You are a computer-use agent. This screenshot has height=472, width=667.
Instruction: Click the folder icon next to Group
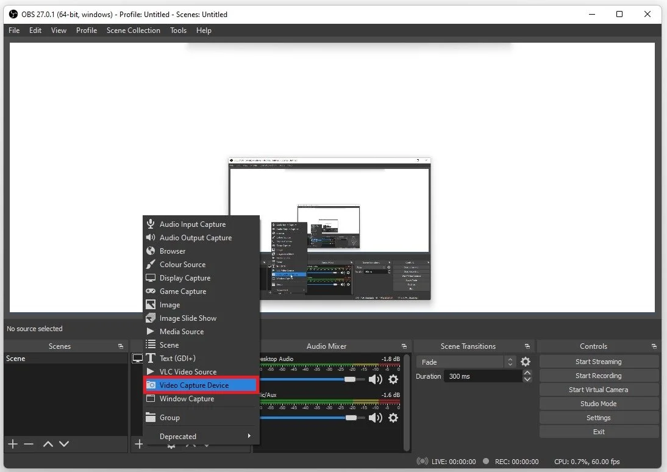coord(151,418)
